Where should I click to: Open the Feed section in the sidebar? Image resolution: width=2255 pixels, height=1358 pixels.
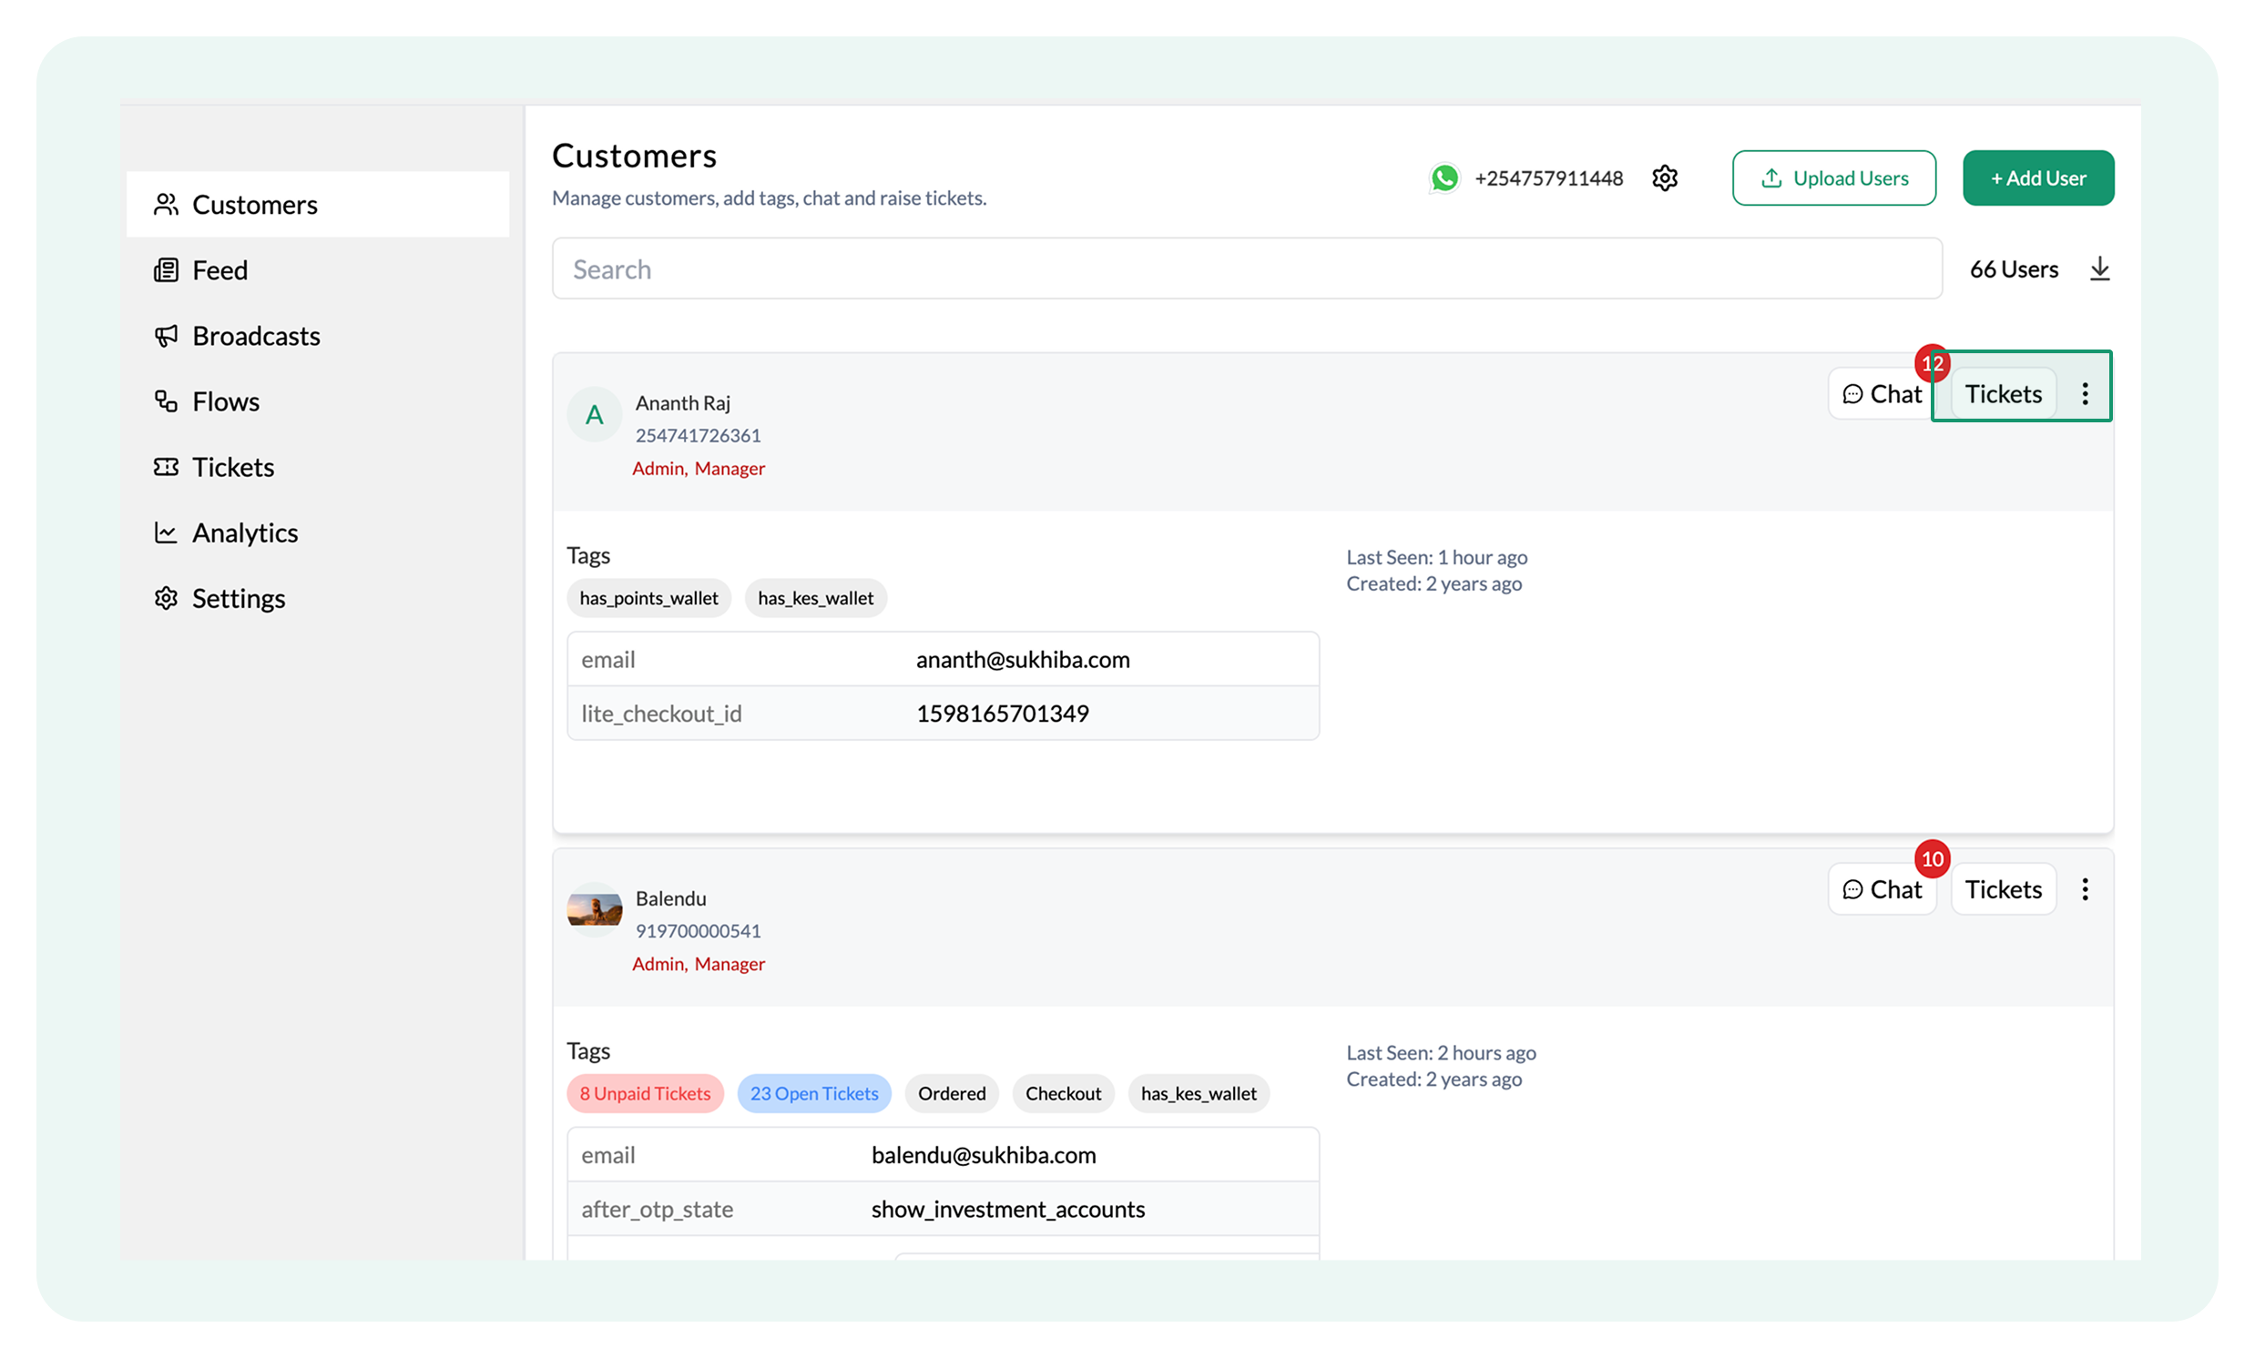[x=219, y=270]
